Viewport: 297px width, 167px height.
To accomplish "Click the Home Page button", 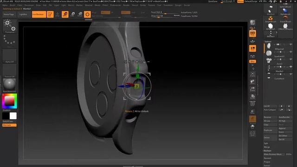I will click(9, 14).
